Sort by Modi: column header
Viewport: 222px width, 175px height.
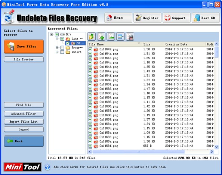click(x=210, y=44)
